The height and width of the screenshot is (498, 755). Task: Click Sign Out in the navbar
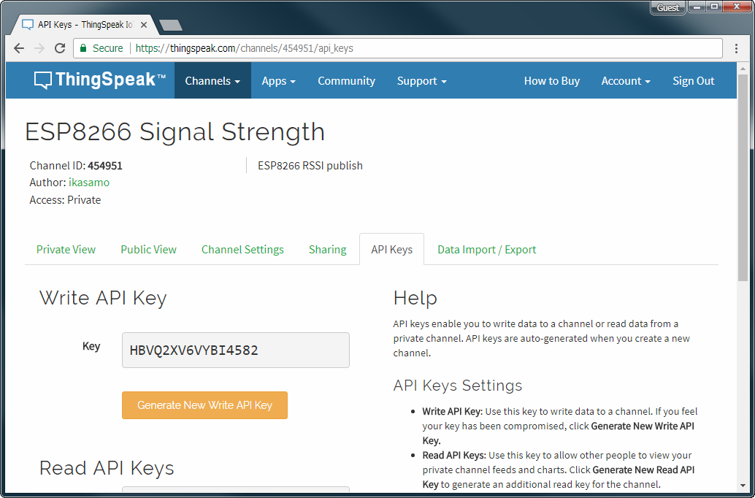[x=694, y=80]
